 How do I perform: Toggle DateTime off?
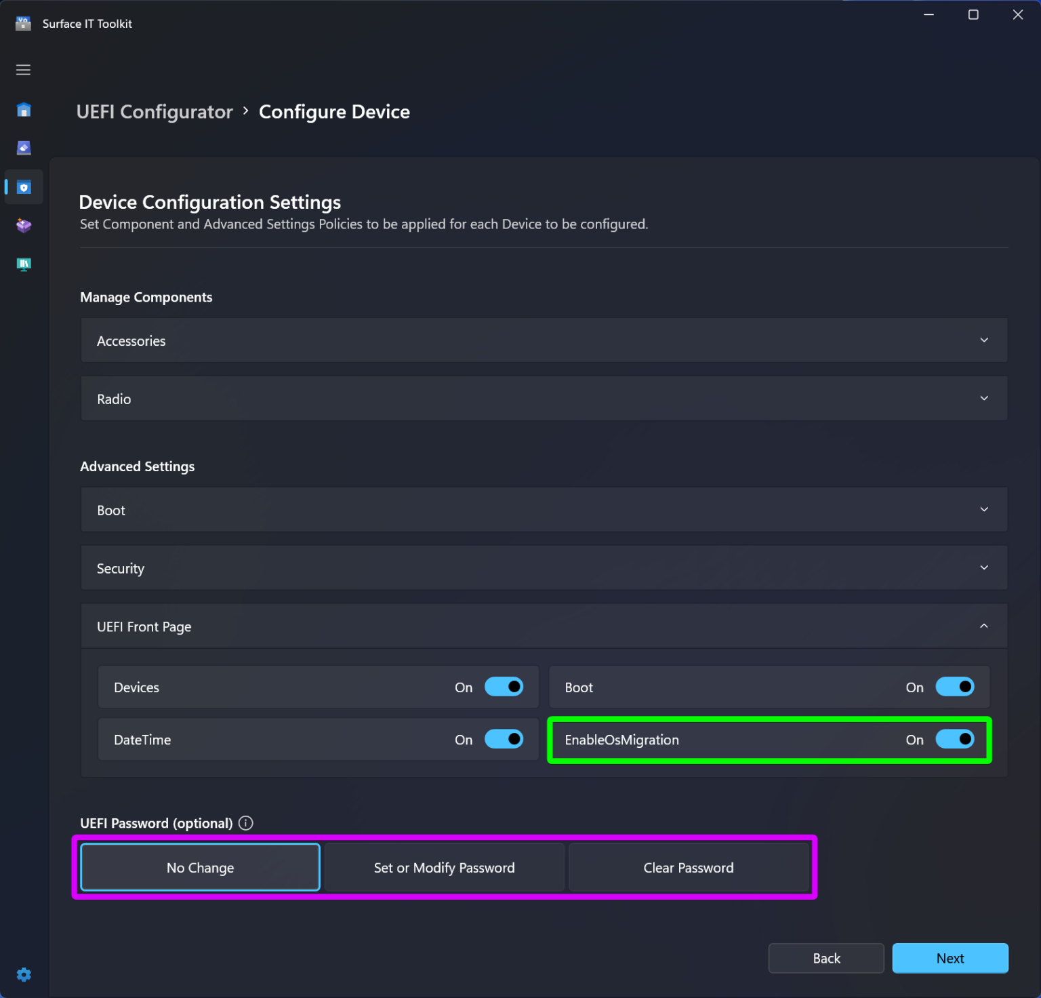click(504, 739)
